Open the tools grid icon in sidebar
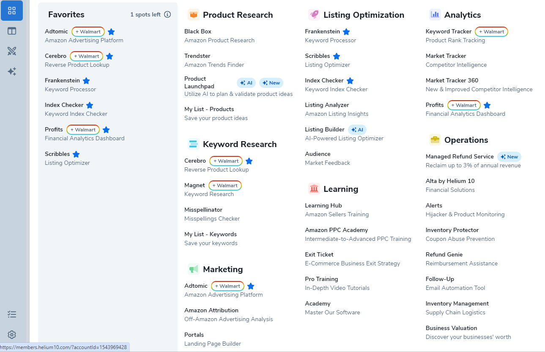The width and height of the screenshot is (545, 352). [x=12, y=11]
